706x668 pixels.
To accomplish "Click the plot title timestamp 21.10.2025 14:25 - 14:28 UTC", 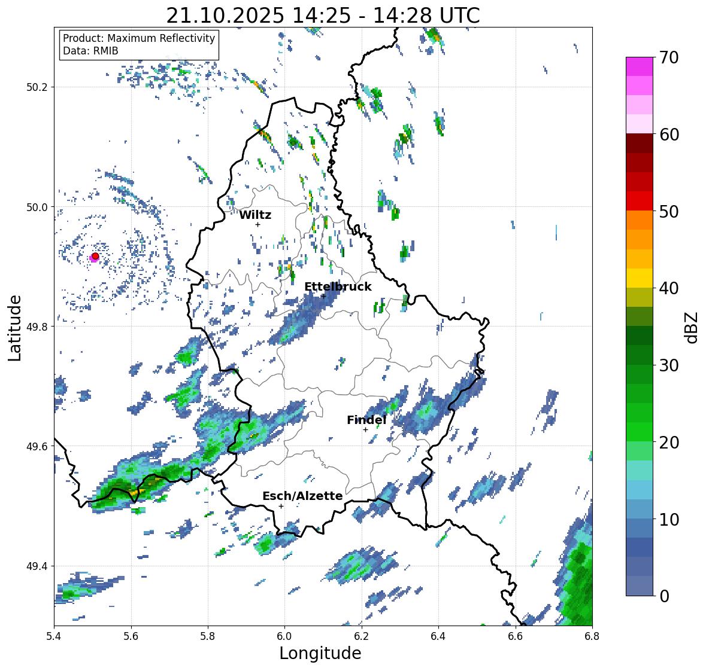I will 323,16.
